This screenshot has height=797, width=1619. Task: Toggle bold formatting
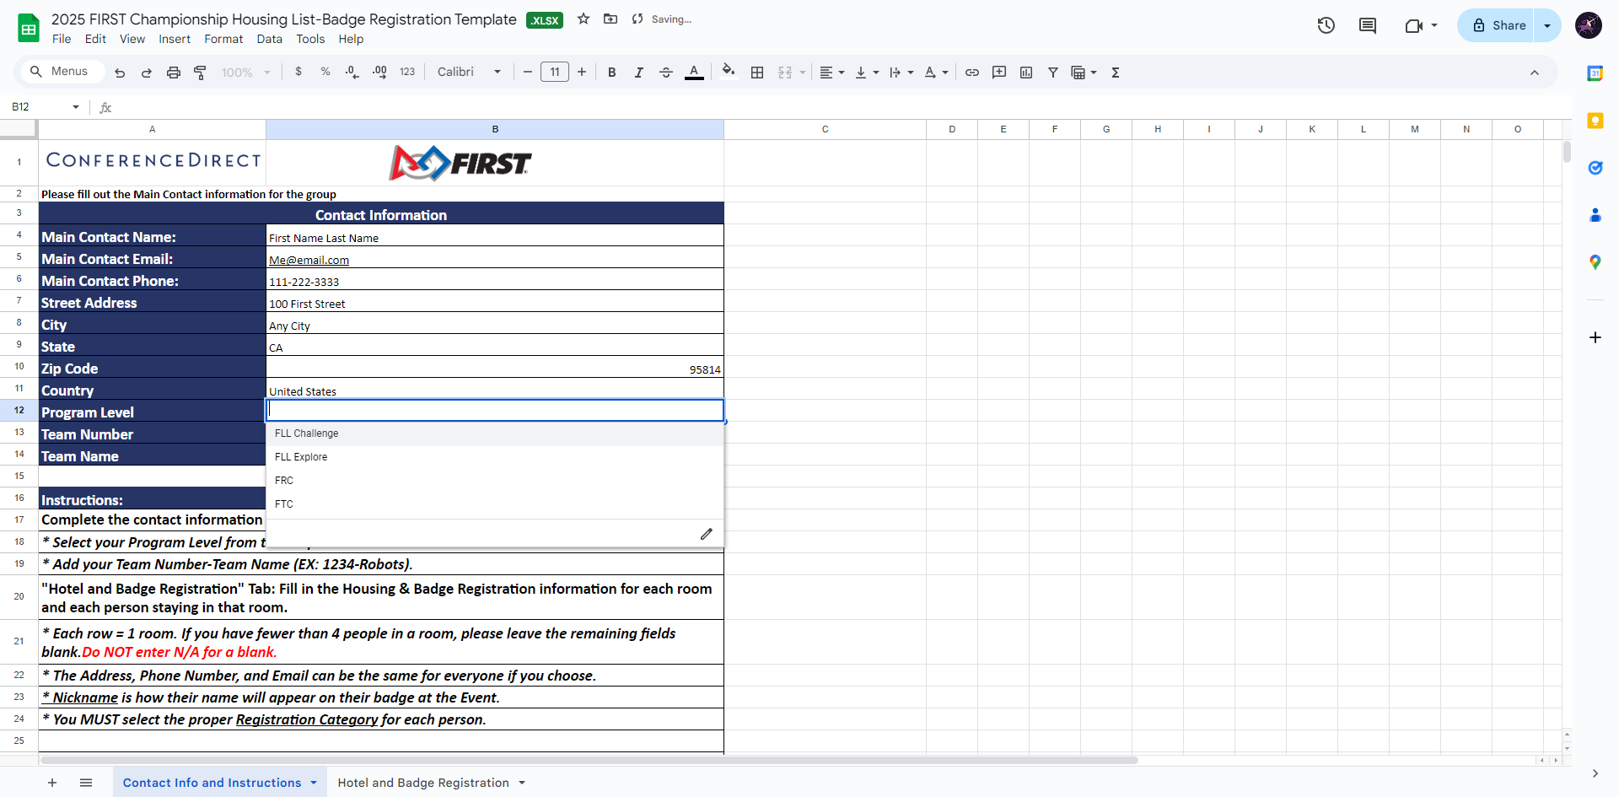click(x=612, y=73)
